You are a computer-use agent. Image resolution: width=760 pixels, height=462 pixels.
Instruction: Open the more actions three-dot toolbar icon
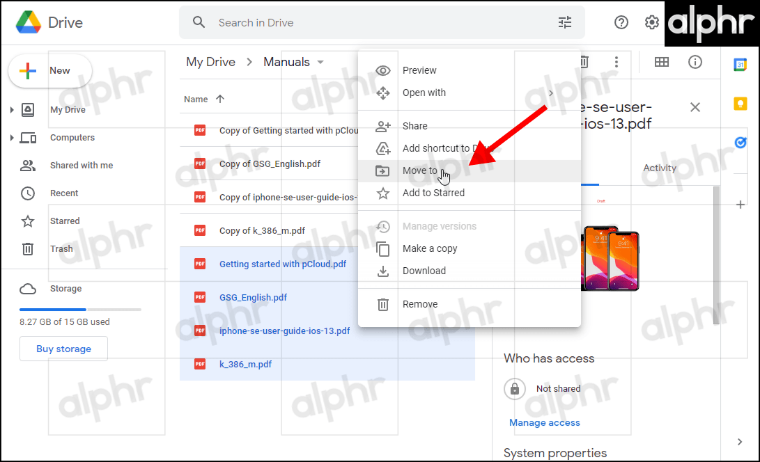616,62
